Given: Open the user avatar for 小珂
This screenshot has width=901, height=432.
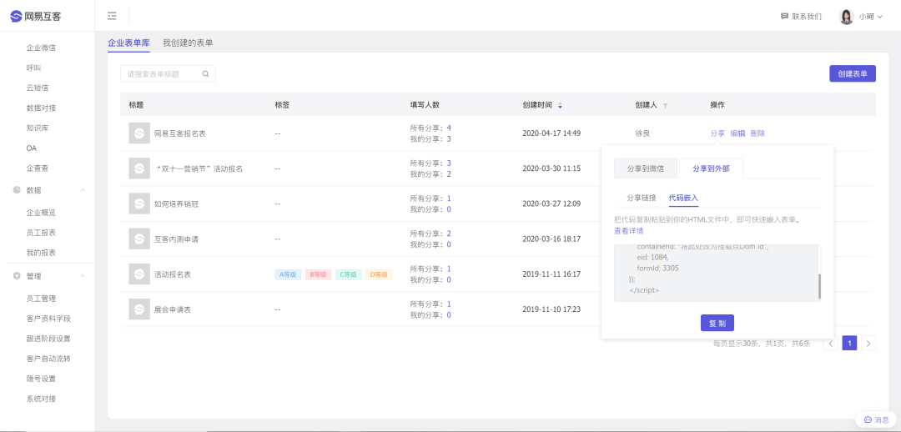Looking at the screenshot, I should pos(847,17).
